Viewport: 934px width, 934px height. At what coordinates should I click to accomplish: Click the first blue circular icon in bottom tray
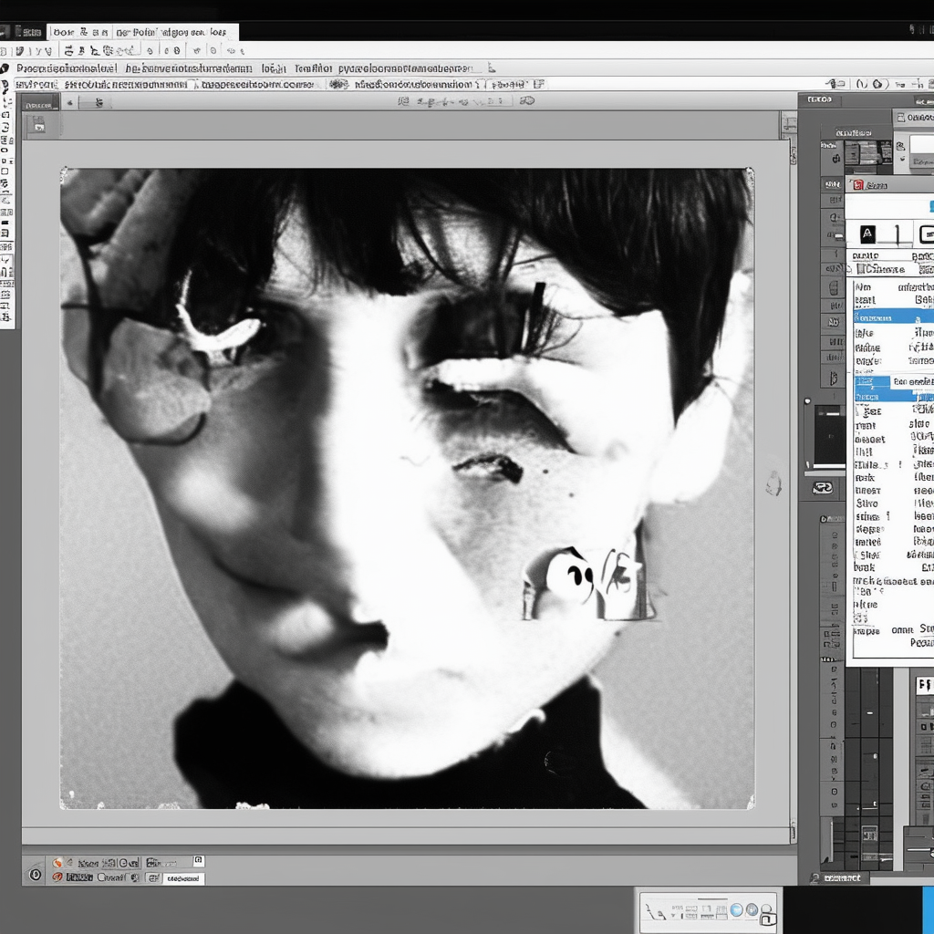click(736, 909)
